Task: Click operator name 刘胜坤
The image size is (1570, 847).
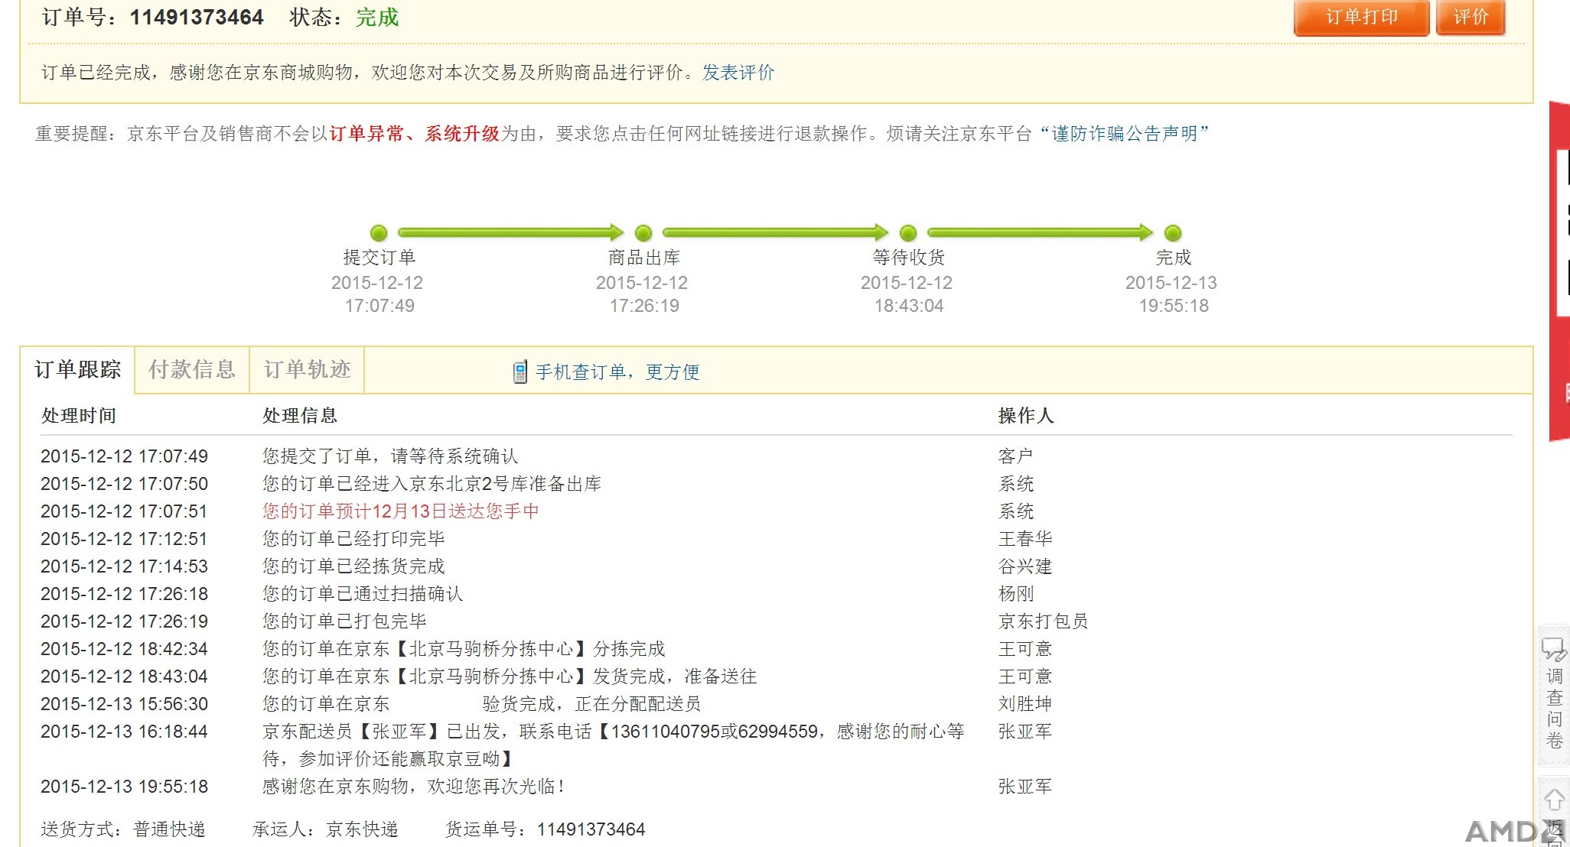Action: [x=1025, y=704]
